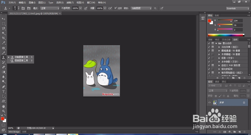Open the 图像(I) Image menu
Screen dimensions: 251x135
(x=32, y=3)
